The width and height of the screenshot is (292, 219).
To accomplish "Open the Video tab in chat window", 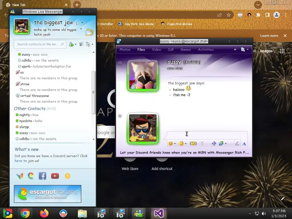I will point(157,50).
